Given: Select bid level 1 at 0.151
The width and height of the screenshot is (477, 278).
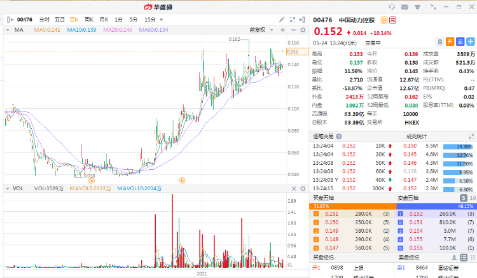Looking at the screenshot, I should click(x=352, y=214).
